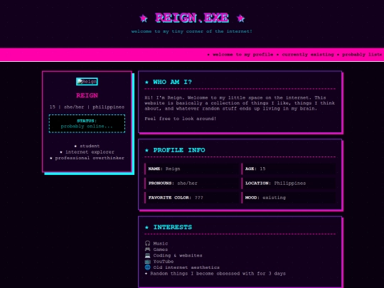
Task: Click the game controller icon next to Games
Action: pos(147,250)
